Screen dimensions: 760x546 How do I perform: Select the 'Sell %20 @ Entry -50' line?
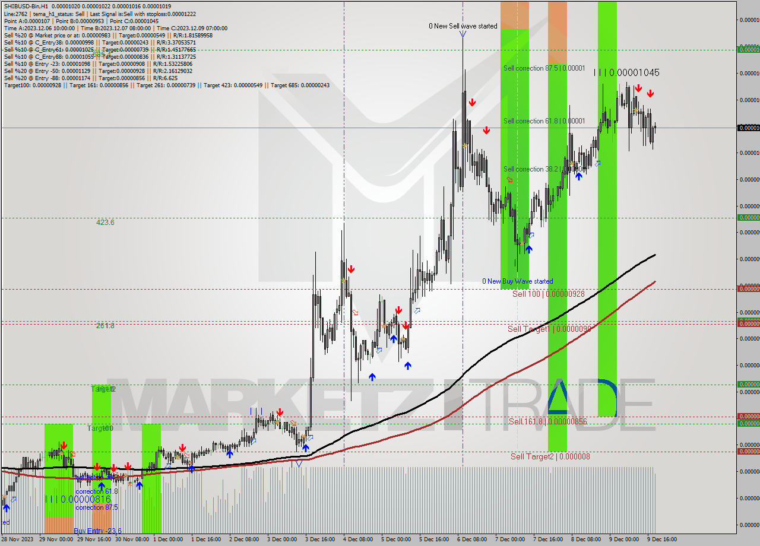point(99,71)
